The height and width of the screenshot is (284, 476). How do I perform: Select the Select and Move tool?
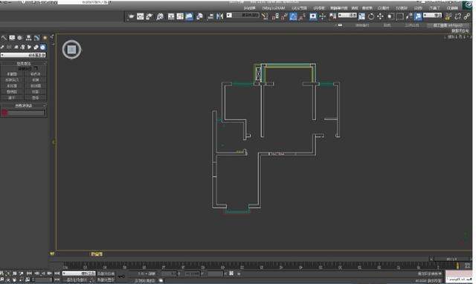tap(380, 16)
